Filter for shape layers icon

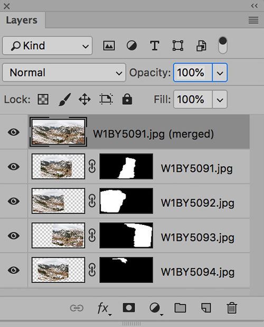[178, 46]
